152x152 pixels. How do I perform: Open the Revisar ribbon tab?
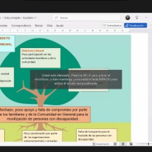pos(39,25)
